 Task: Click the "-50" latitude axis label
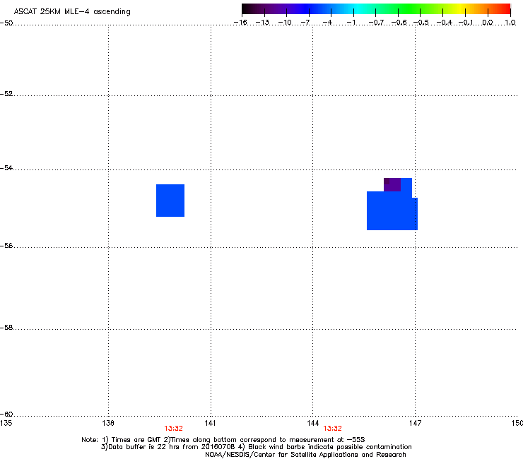(6, 23)
